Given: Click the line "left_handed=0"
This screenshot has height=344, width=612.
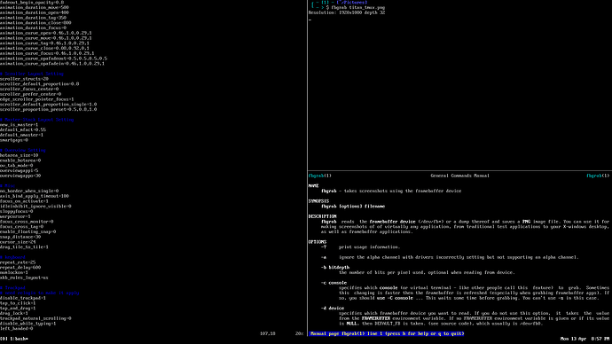Looking at the screenshot, I should pyautogui.click(x=16, y=328).
